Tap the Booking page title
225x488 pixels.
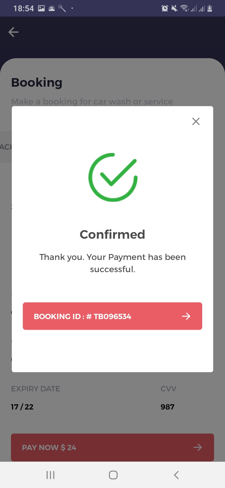(37, 83)
